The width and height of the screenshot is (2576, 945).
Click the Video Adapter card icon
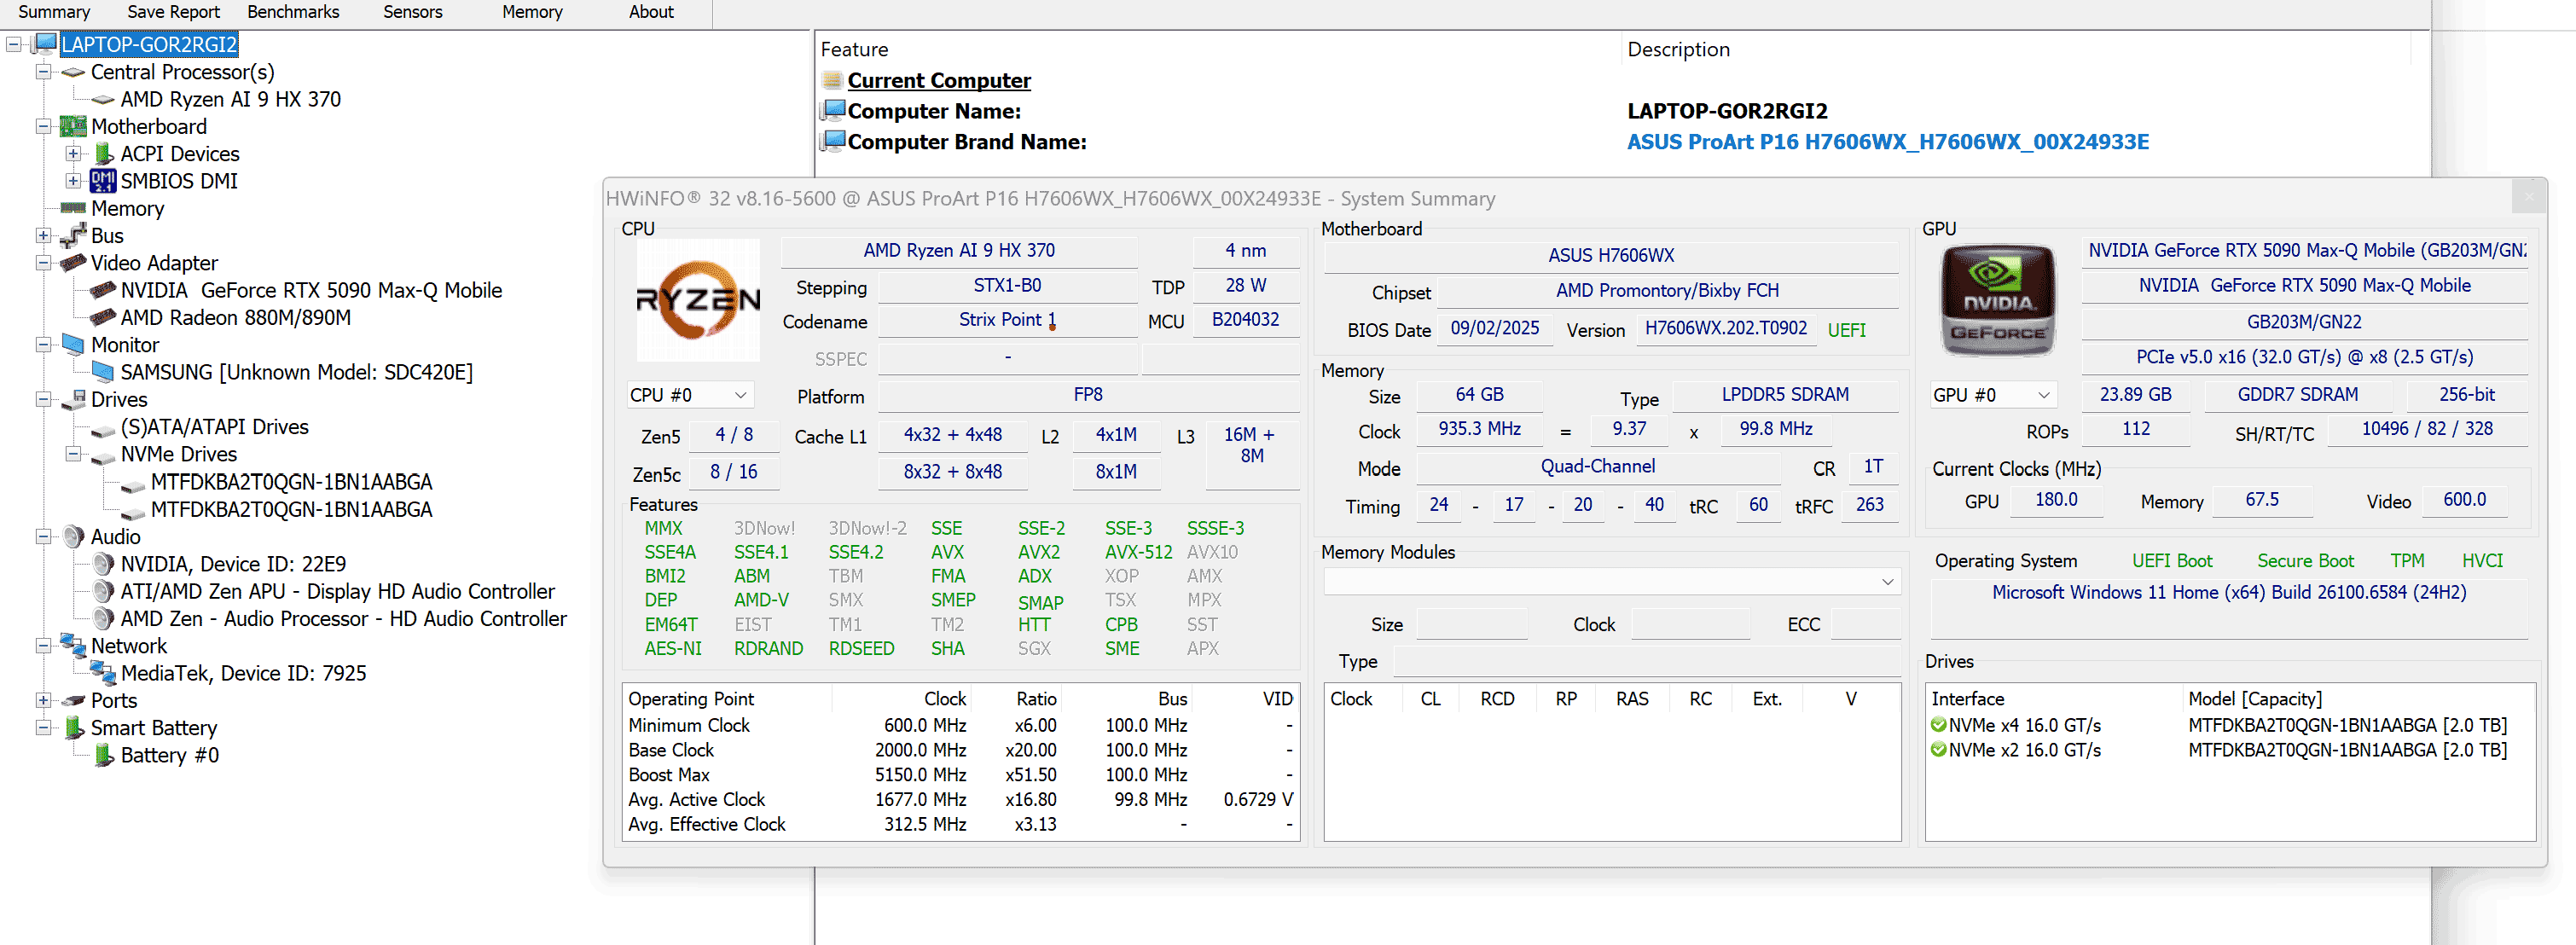coord(73,263)
